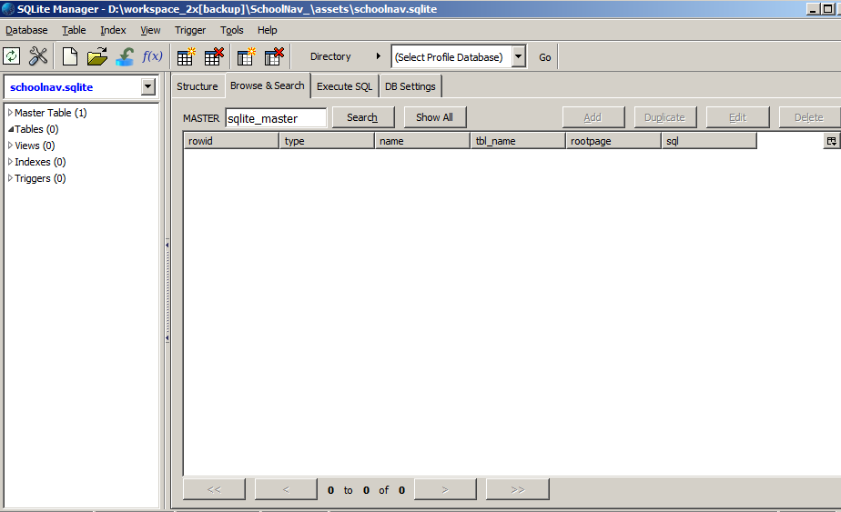Expand the Master Table node
The height and width of the screenshot is (512, 841).
pyautogui.click(x=10, y=113)
